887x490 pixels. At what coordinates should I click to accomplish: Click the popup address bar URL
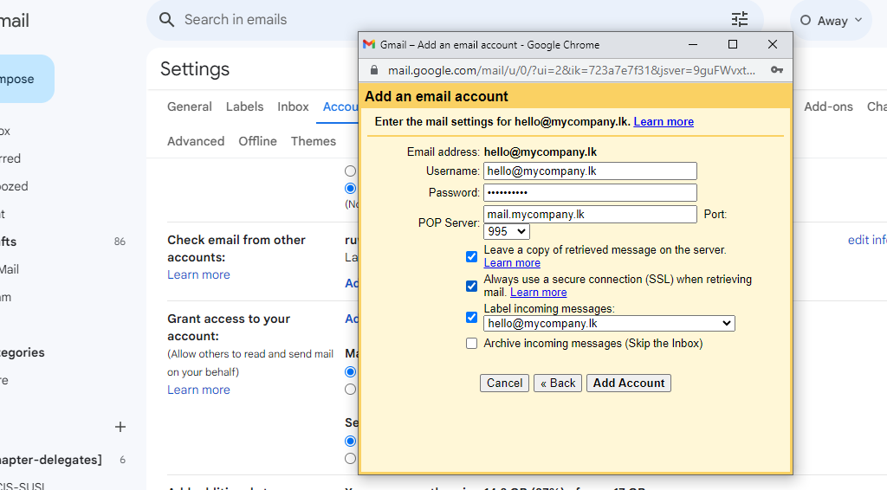(572, 70)
